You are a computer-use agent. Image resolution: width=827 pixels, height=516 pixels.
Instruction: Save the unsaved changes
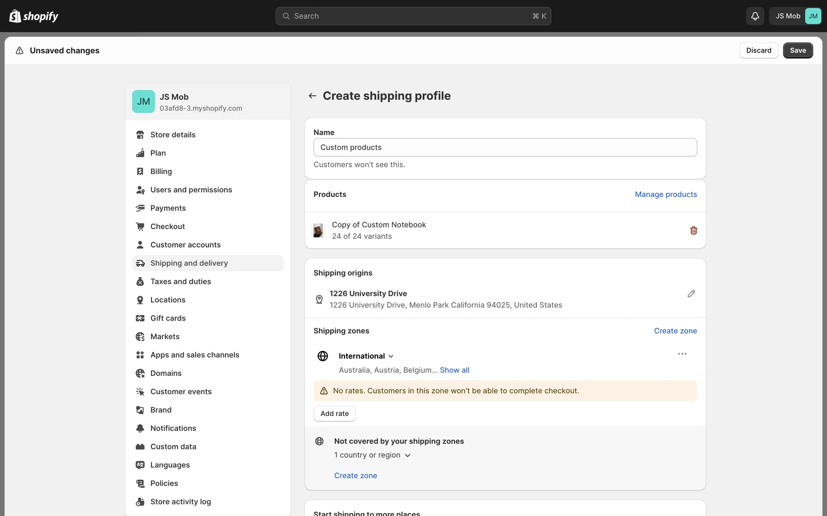pos(797,50)
